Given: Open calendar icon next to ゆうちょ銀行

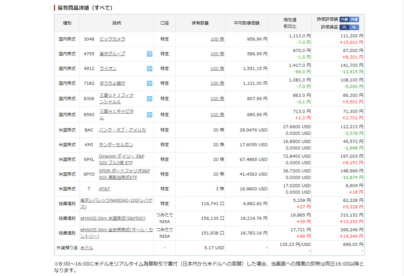Looking at the screenshot, I should [x=149, y=83].
